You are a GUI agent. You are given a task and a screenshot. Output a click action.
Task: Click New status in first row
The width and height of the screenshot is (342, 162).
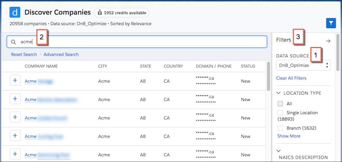[245, 81]
